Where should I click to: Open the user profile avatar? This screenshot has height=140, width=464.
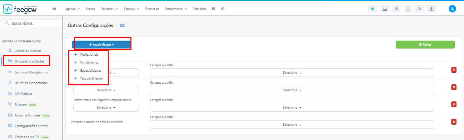[x=452, y=9]
